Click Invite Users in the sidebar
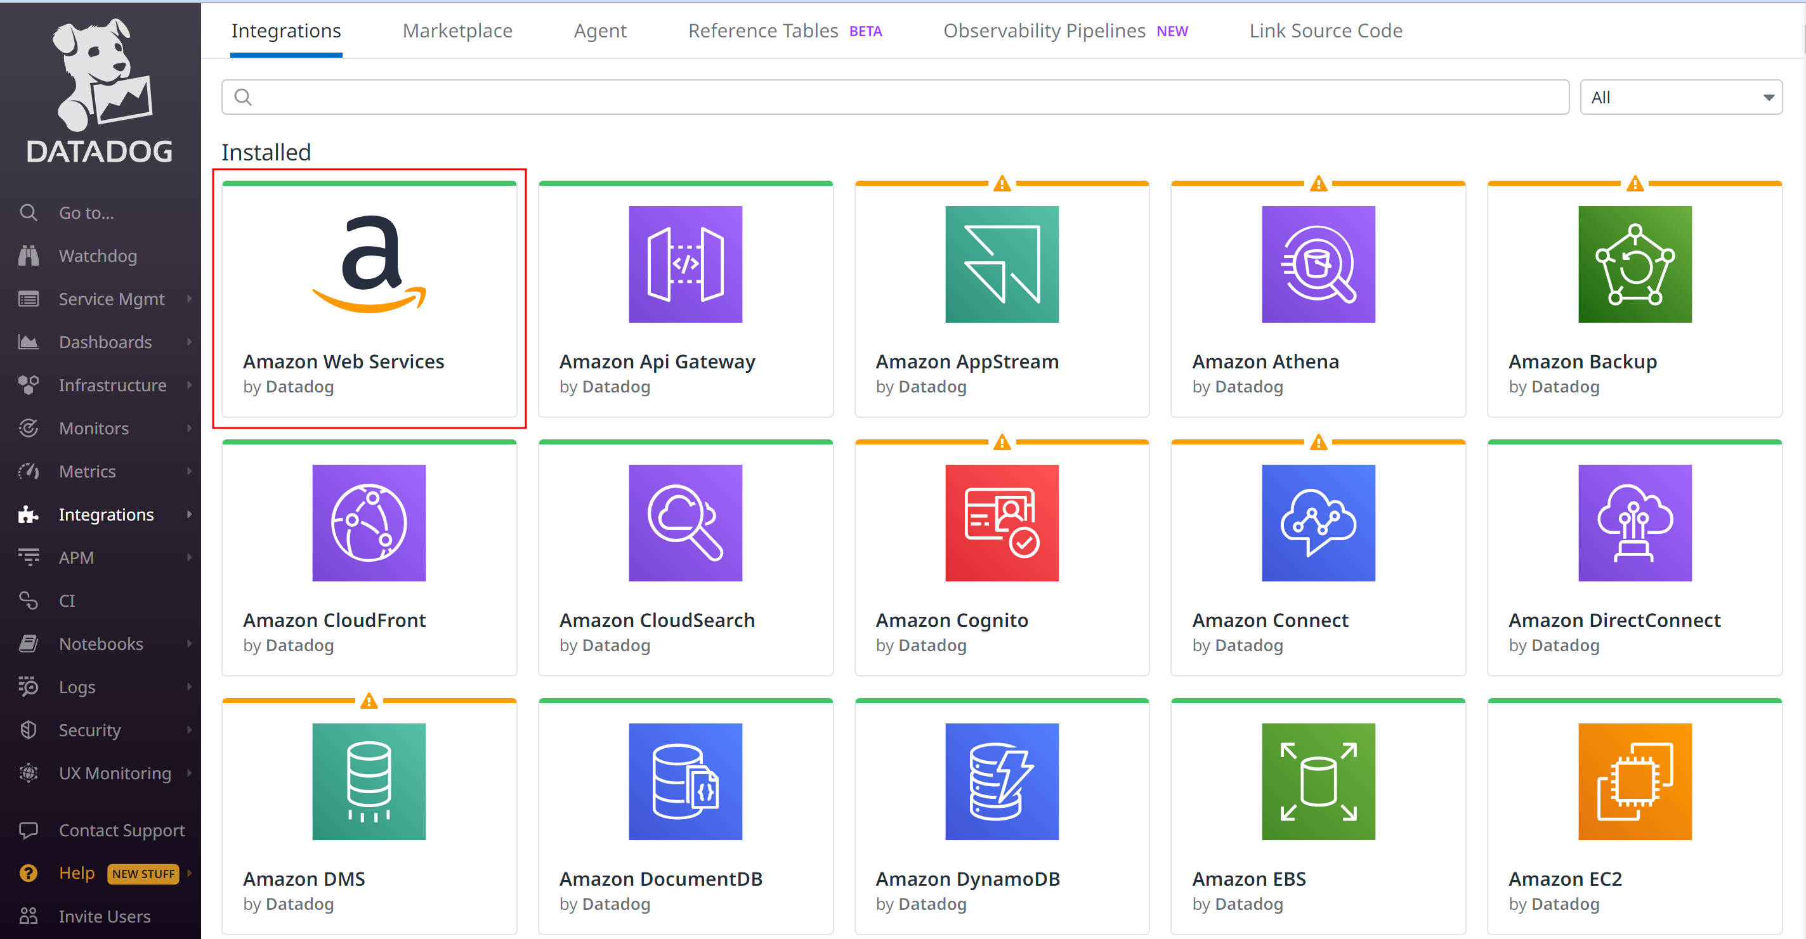Screen dimensions: 1806x939 [x=105, y=917]
